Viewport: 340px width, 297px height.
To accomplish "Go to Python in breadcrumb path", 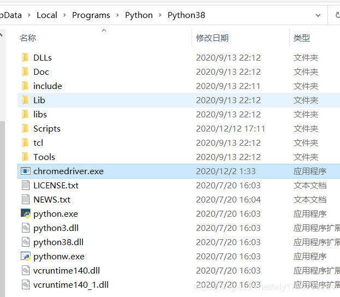I will (139, 15).
